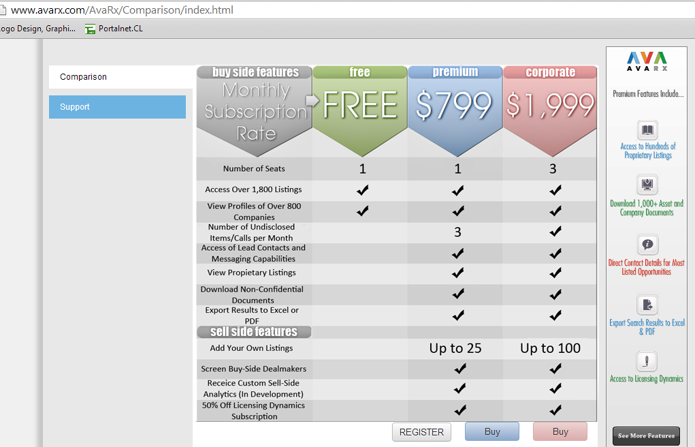Click the Portalnet.CL bookmark icon
Screen dimensions: 695x447
coord(90,29)
